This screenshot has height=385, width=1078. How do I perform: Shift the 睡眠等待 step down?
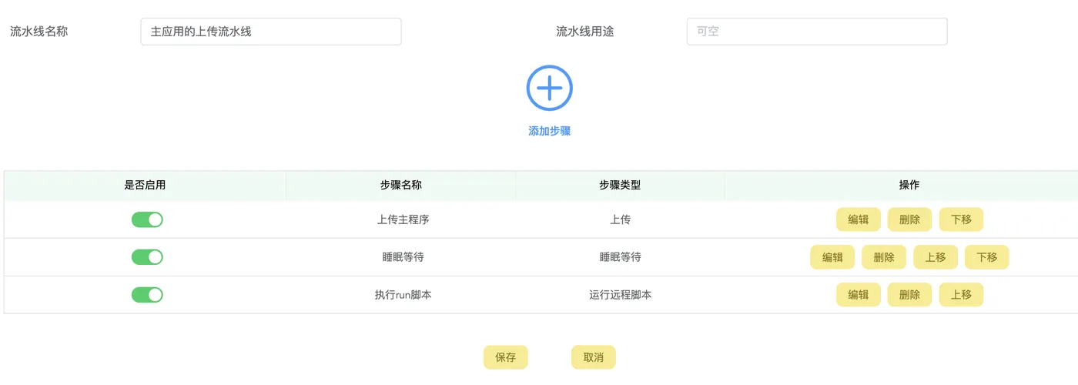pyautogui.click(x=986, y=257)
